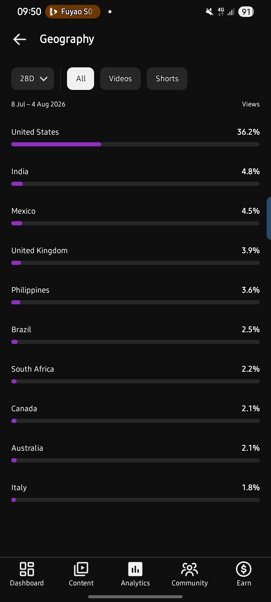Select the All filter chip
The width and height of the screenshot is (271, 602).
[81, 79]
